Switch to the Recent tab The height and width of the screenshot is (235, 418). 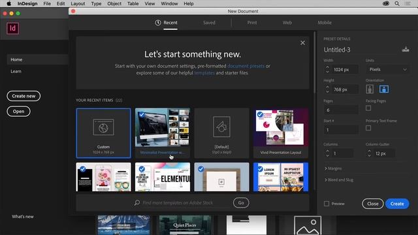[170, 23]
